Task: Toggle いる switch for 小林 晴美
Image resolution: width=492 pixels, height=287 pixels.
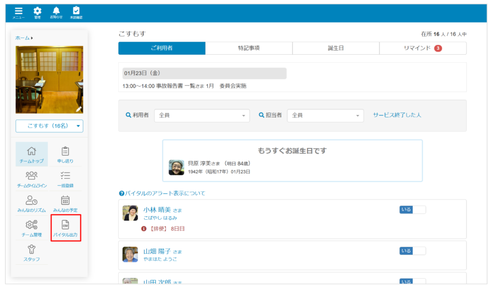Action: 412,210
